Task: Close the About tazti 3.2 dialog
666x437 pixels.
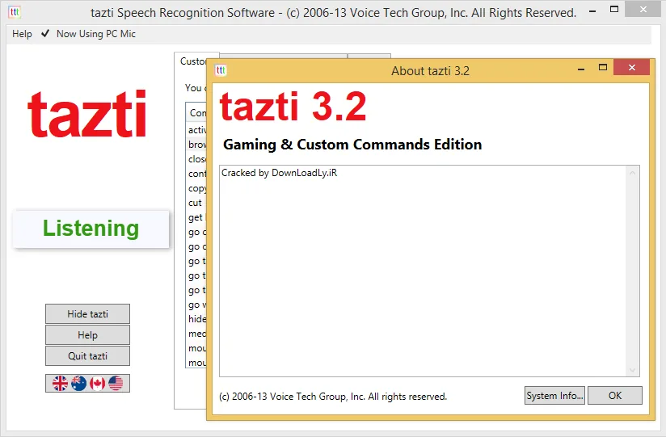Action: coord(631,68)
